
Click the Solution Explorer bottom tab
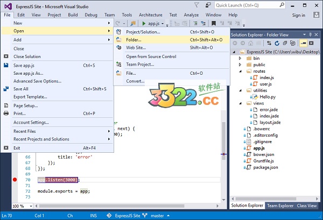(x=247, y=205)
